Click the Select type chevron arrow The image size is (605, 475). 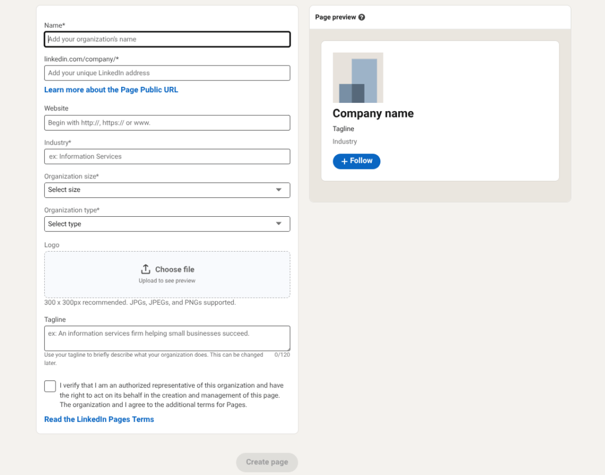click(278, 223)
